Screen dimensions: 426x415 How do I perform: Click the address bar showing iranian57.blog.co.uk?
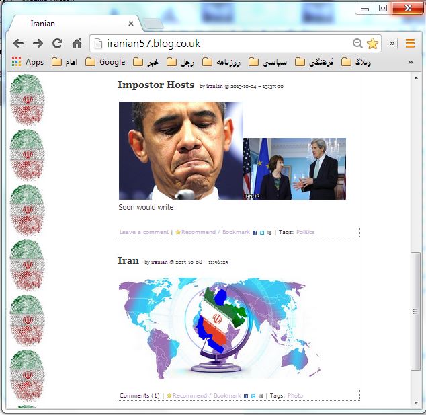tap(235, 44)
